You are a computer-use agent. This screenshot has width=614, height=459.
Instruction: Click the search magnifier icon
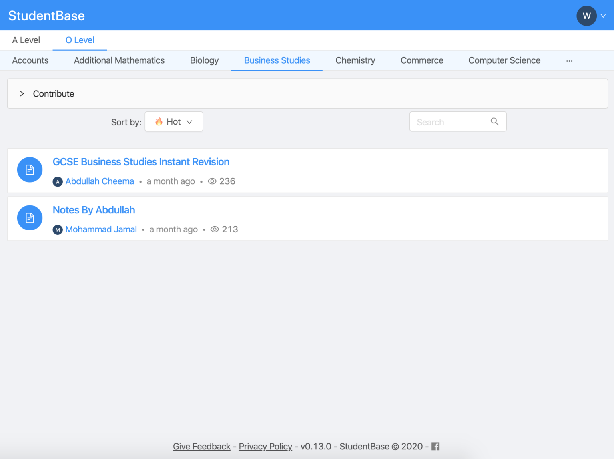(494, 122)
